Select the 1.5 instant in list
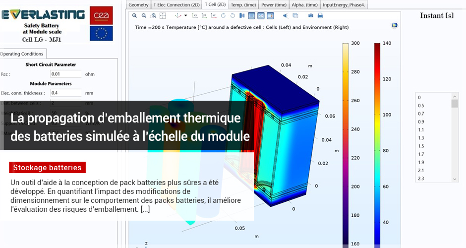The height and width of the screenshot is (248, 466). coord(421,146)
